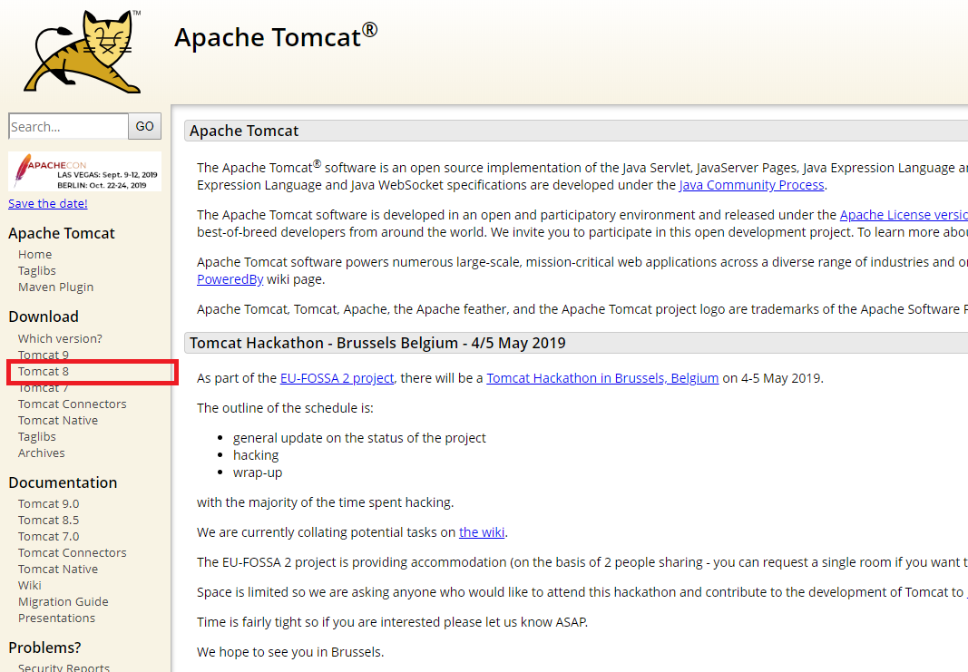968x672 pixels.
Task: Follow the Apache License version link
Action: 904,215
